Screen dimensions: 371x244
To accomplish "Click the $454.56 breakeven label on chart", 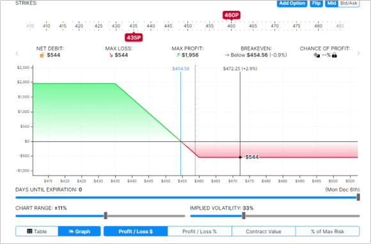I will pyautogui.click(x=181, y=69).
